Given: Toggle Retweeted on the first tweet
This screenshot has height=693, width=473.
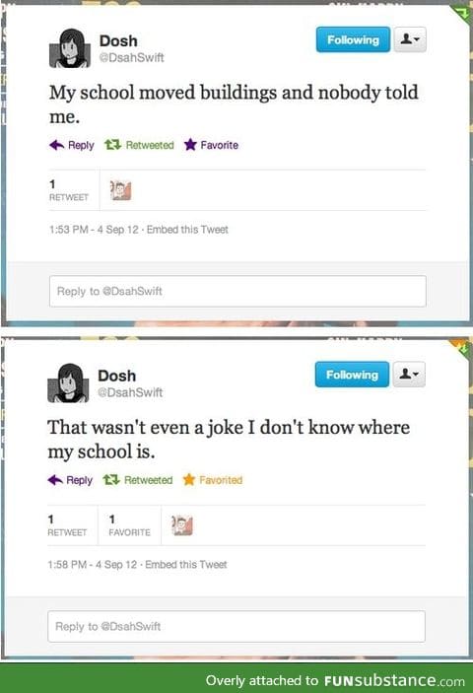Looking at the screenshot, I should point(139,145).
